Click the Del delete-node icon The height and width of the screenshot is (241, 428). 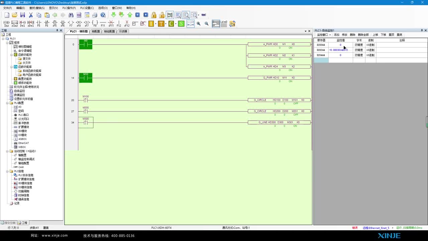pos(22,23)
